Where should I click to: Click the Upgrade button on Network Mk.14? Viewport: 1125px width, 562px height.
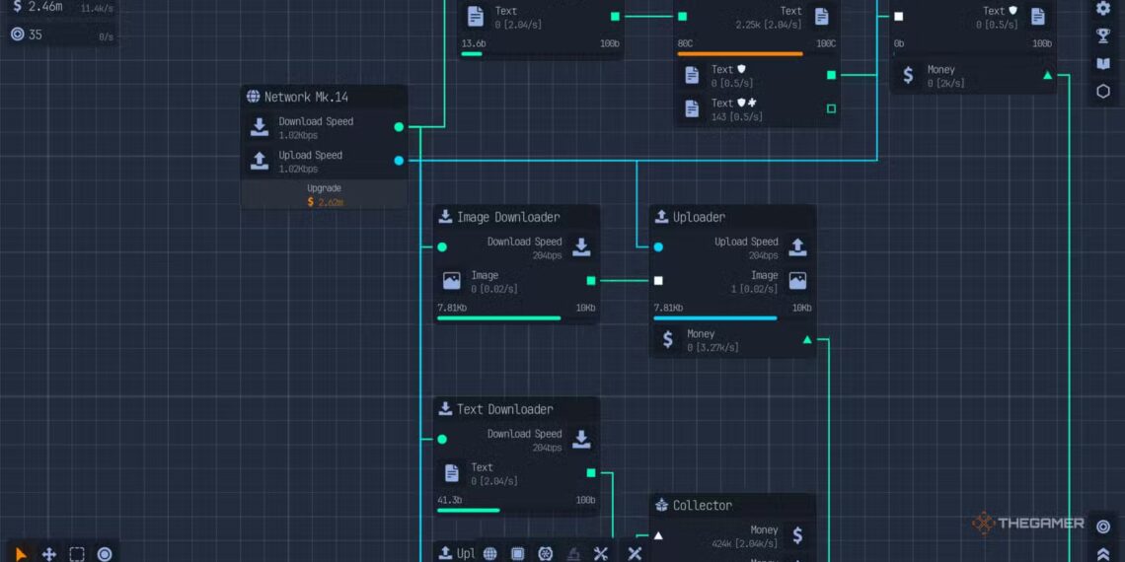pos(324,194)
